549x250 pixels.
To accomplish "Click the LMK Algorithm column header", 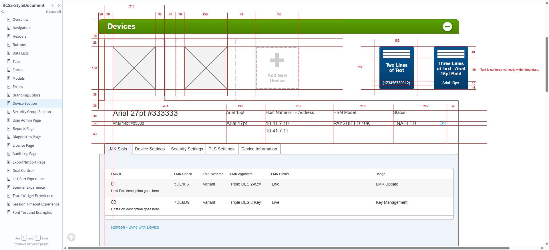I will pos(241,174).
